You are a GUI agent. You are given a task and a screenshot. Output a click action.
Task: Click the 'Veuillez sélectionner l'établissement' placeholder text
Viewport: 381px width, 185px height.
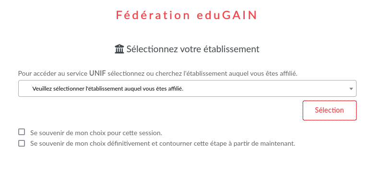click(107, 89)
